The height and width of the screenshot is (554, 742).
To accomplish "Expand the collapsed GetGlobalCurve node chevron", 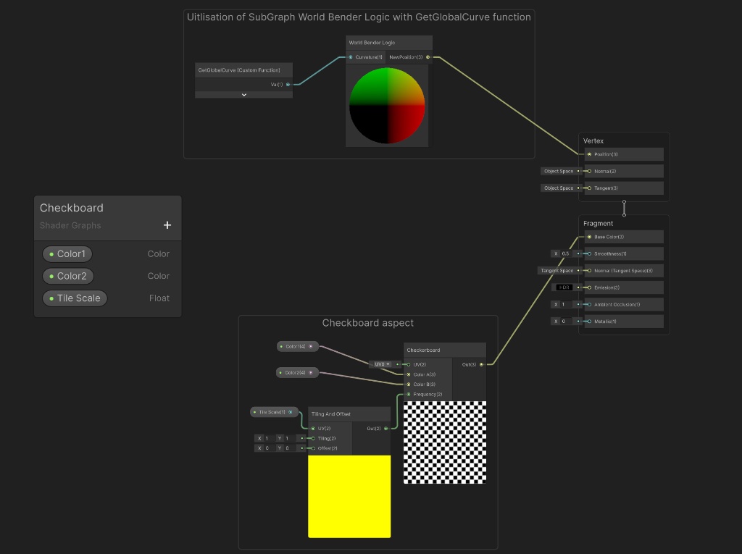I will (x=243, y=94).
